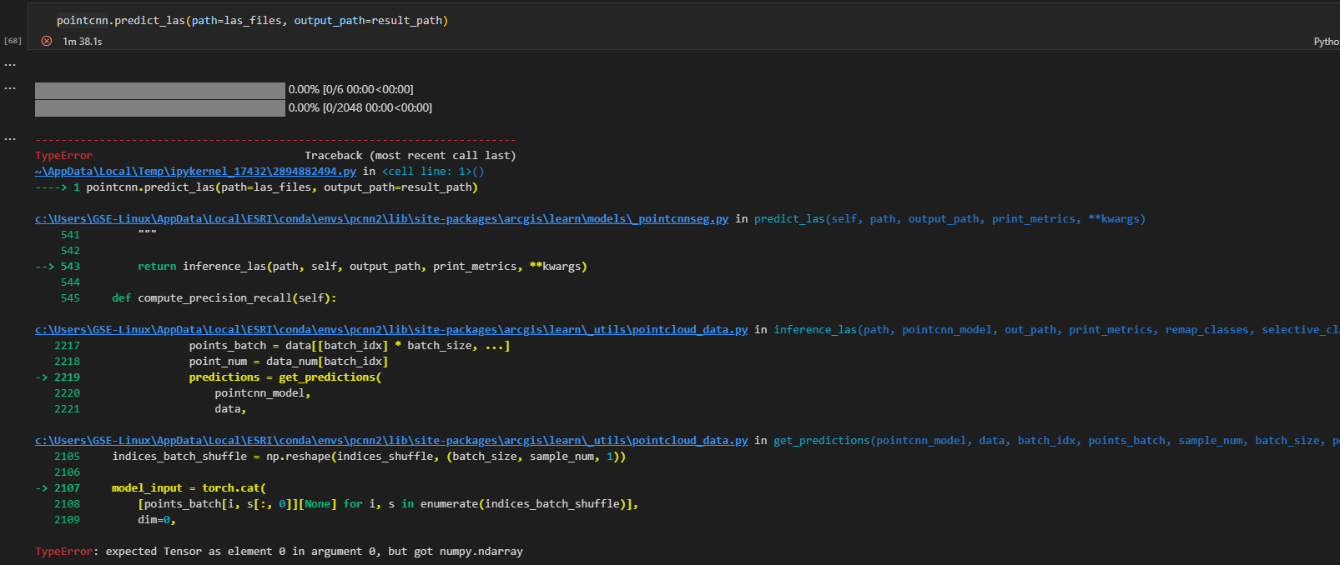1340x565 pixels.
Task: Click 'Traceback (most recent call last)' text
Action: 411,155
